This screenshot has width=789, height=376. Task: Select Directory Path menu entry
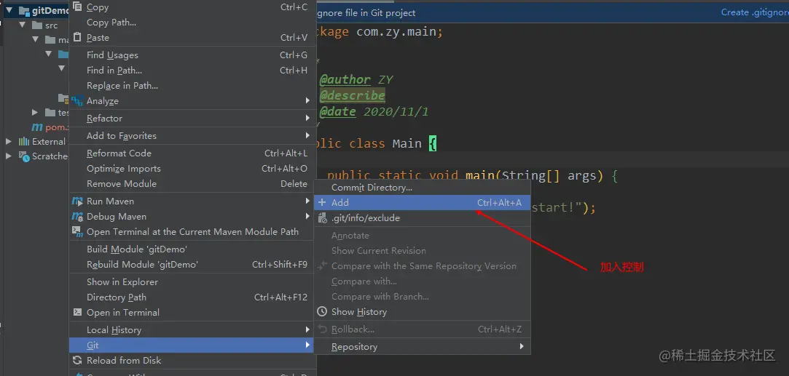point(192,297)
